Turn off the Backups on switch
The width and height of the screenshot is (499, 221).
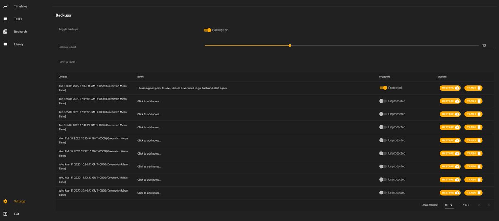point(208,30)
